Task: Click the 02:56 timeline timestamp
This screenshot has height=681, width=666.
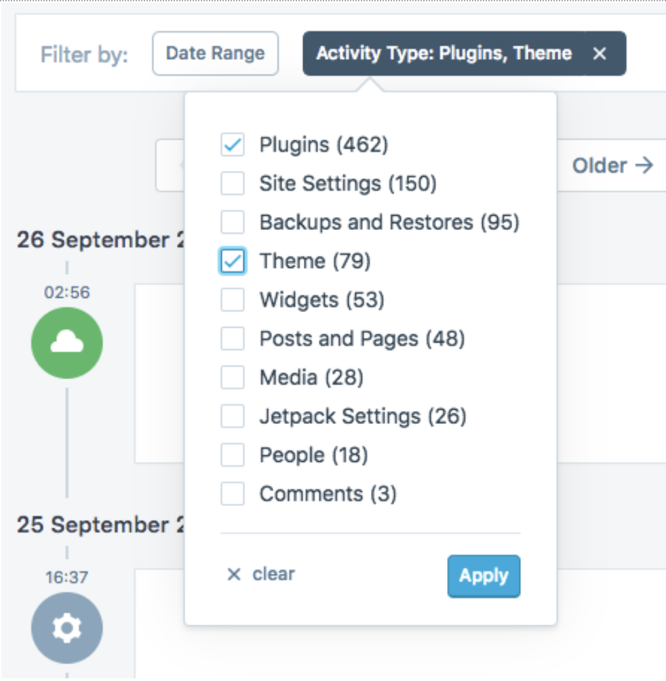Action: 66,292
